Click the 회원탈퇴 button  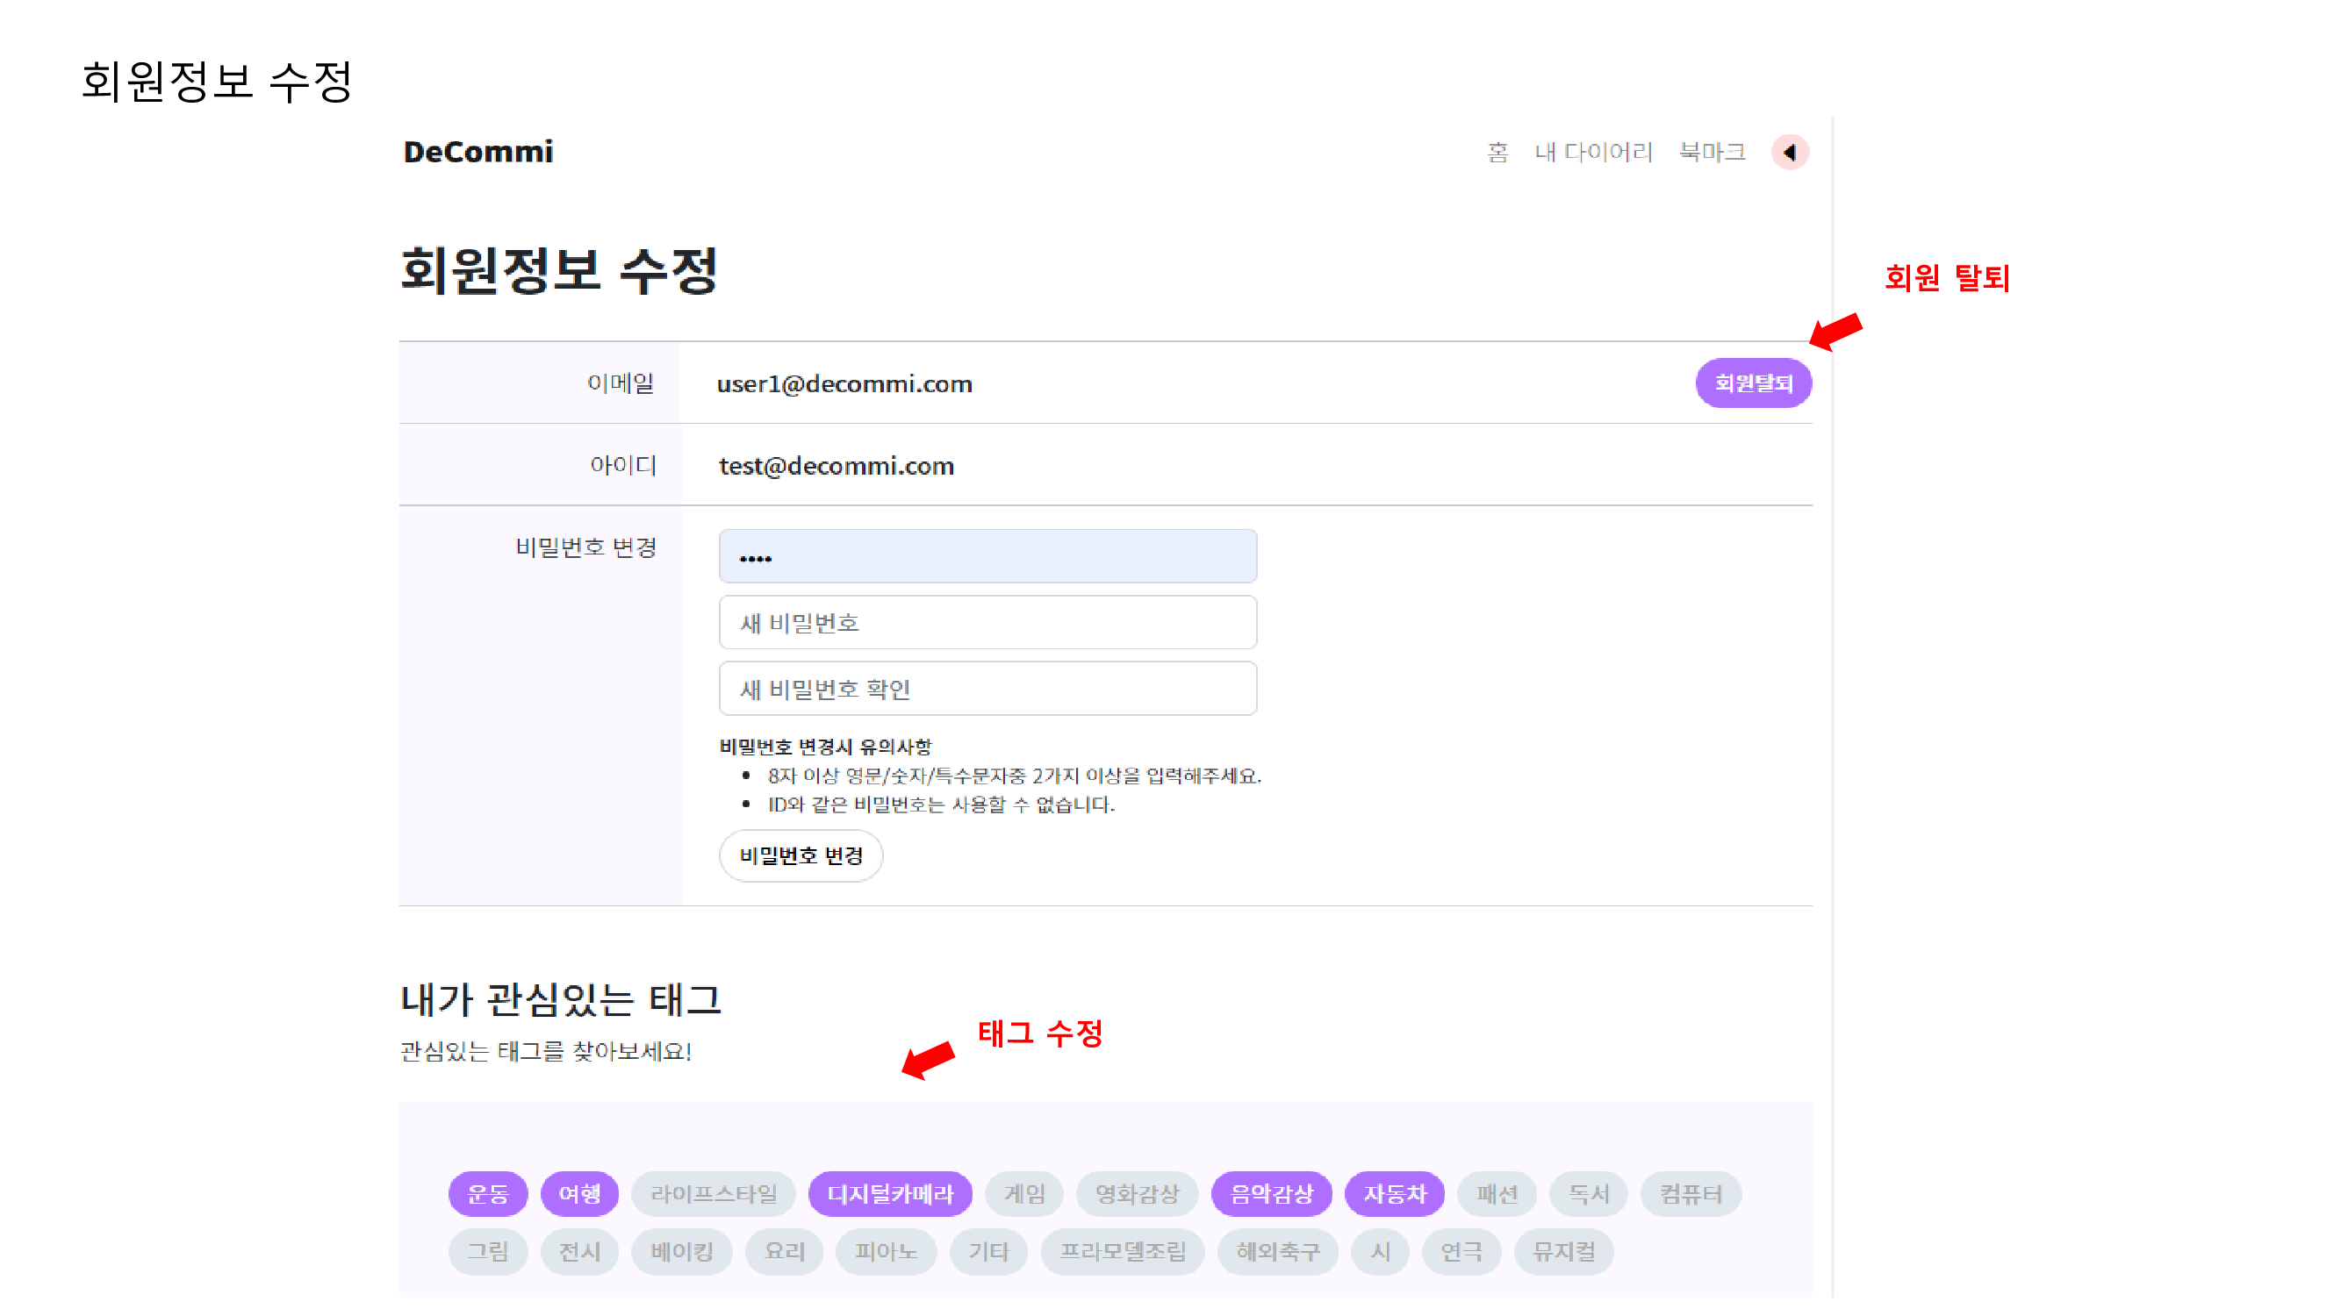pyautogui.click(x=1753, y=383)
